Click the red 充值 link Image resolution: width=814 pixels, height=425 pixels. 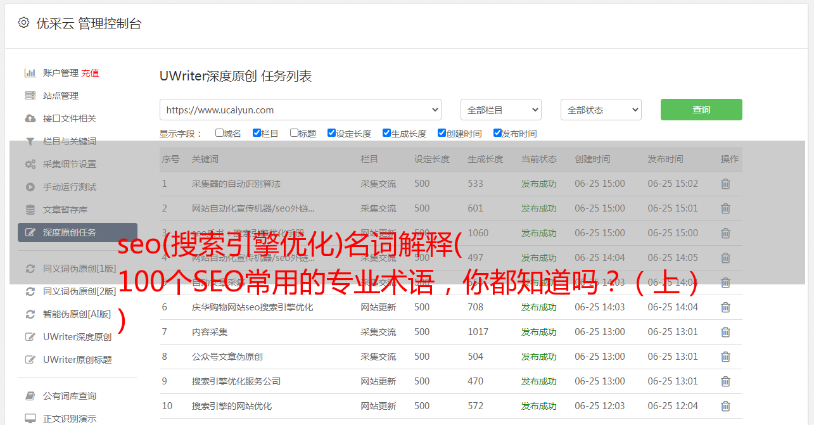pyautogui.click(x=90, y=73)
